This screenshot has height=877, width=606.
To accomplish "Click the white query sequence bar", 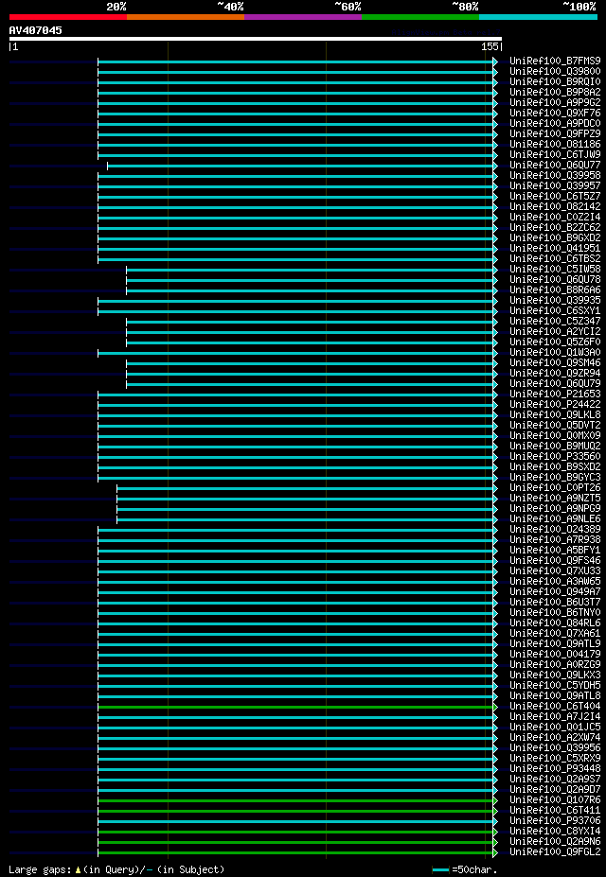I will [x=255, y=39].
